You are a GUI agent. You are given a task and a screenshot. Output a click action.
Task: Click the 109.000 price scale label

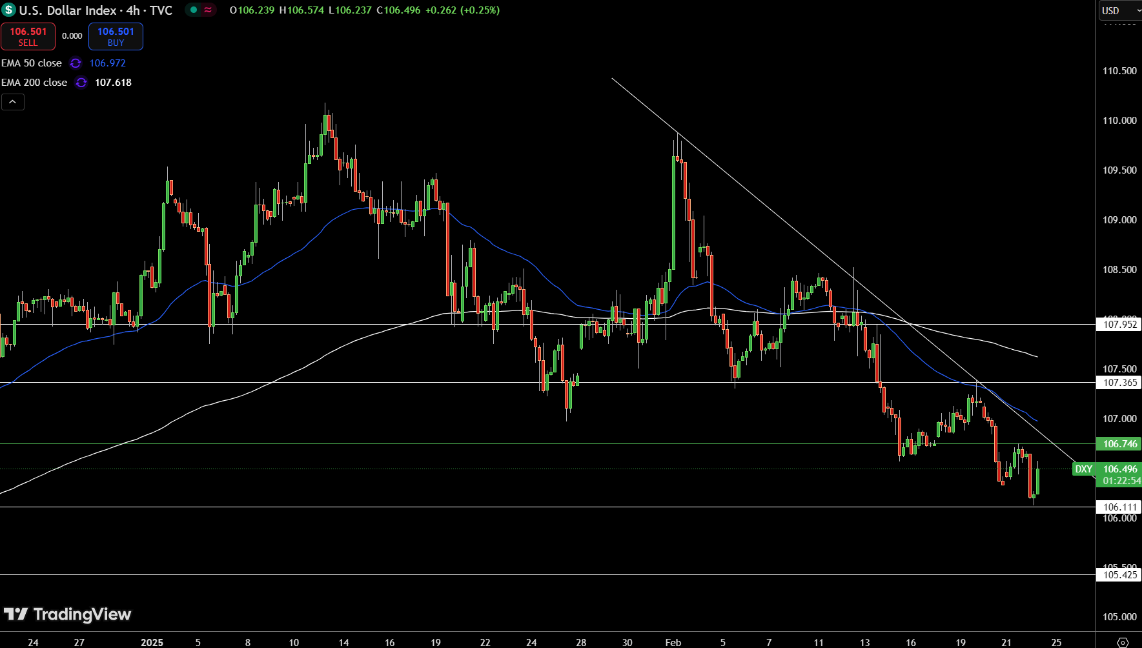tap(1119, 220)
